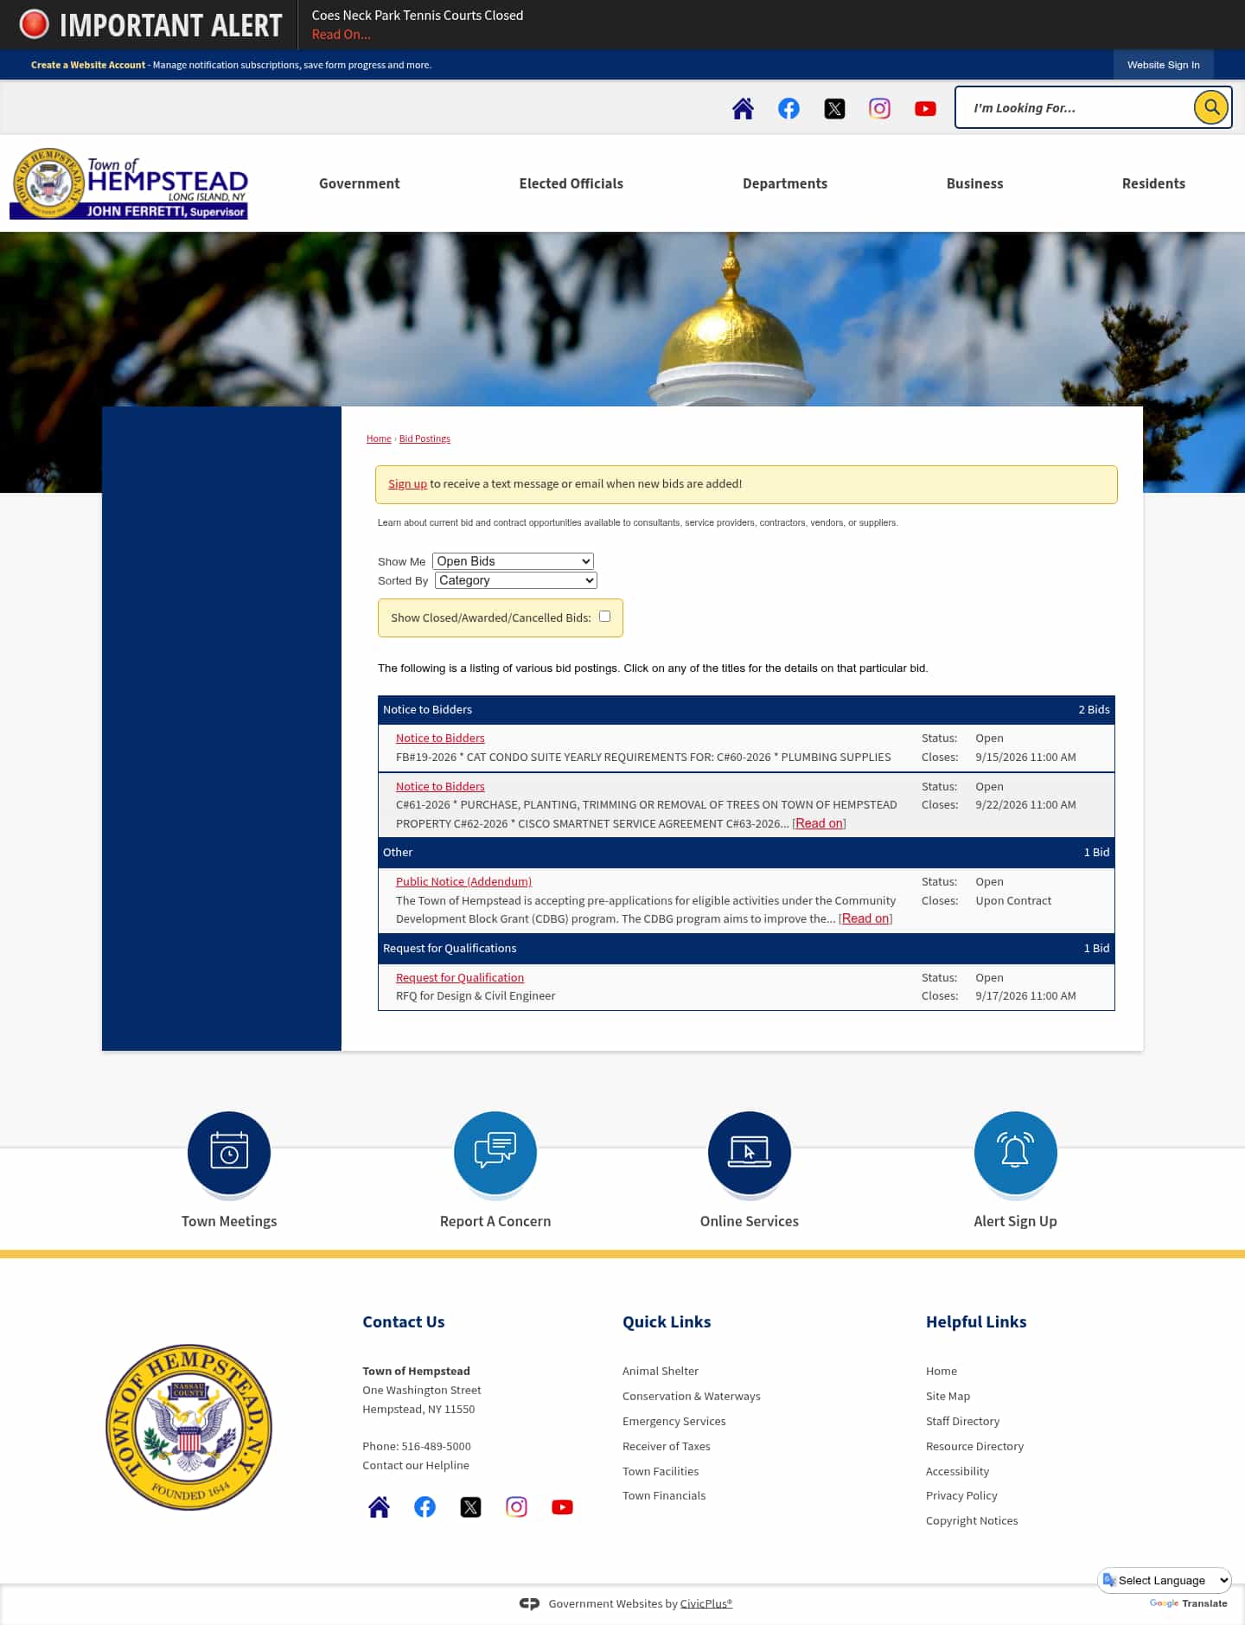Open the Report A Concern chat icon
Image resolution: width=1245 pixels, height=1625 pixels.
coord(495,1153)
